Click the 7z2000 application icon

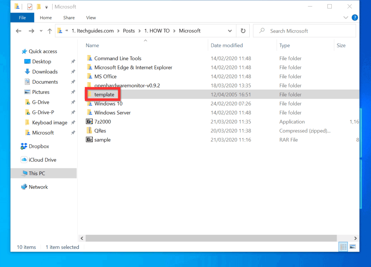pos(89,122)
